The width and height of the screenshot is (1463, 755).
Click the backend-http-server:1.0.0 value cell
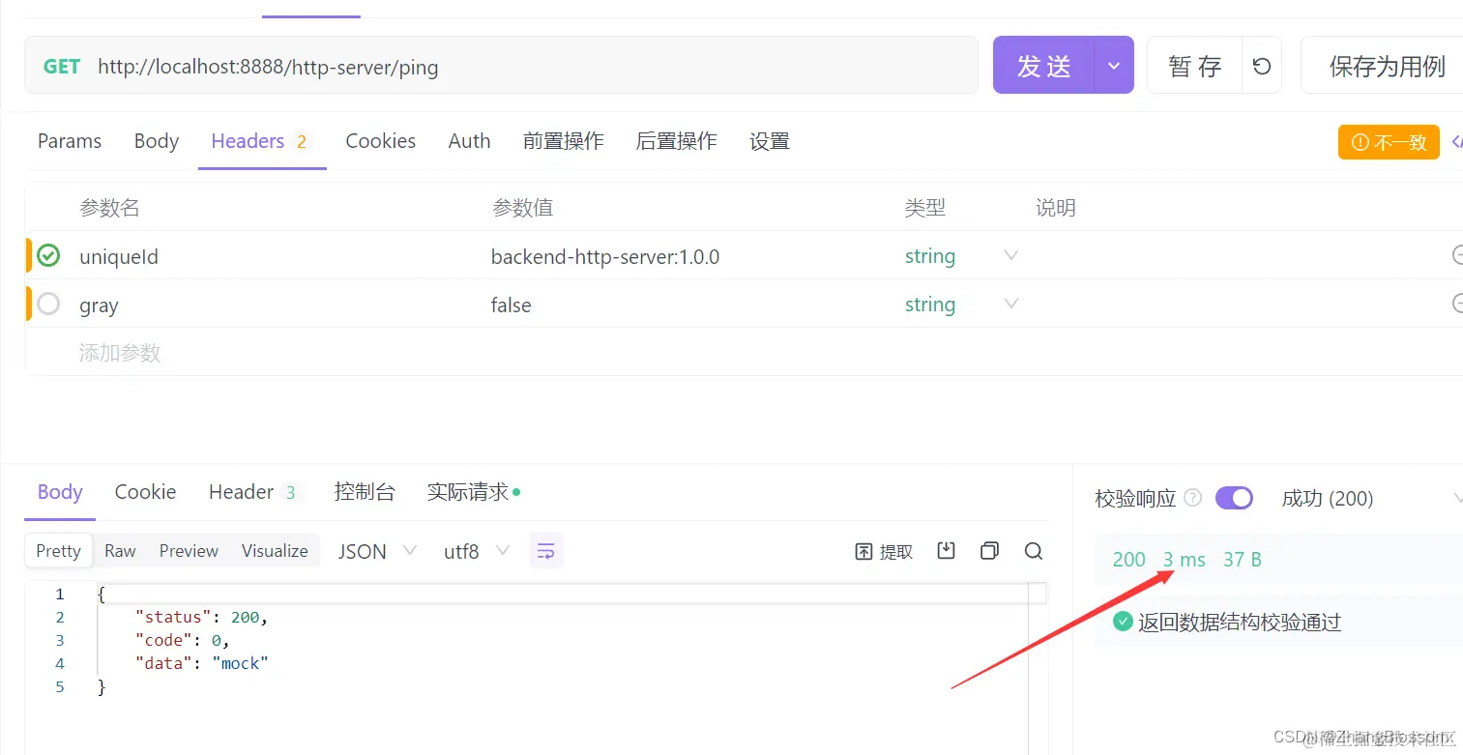(x=605, y=256)
